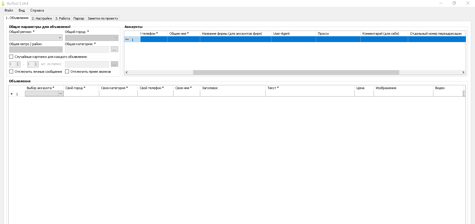Click the телефон column header in Аккаунты
This screenshot has width=475, height=224.
(x=154, y=34)
